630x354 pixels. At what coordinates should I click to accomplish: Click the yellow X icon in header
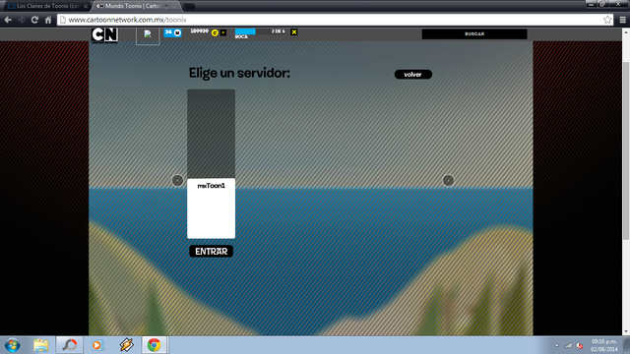(294, 32)
